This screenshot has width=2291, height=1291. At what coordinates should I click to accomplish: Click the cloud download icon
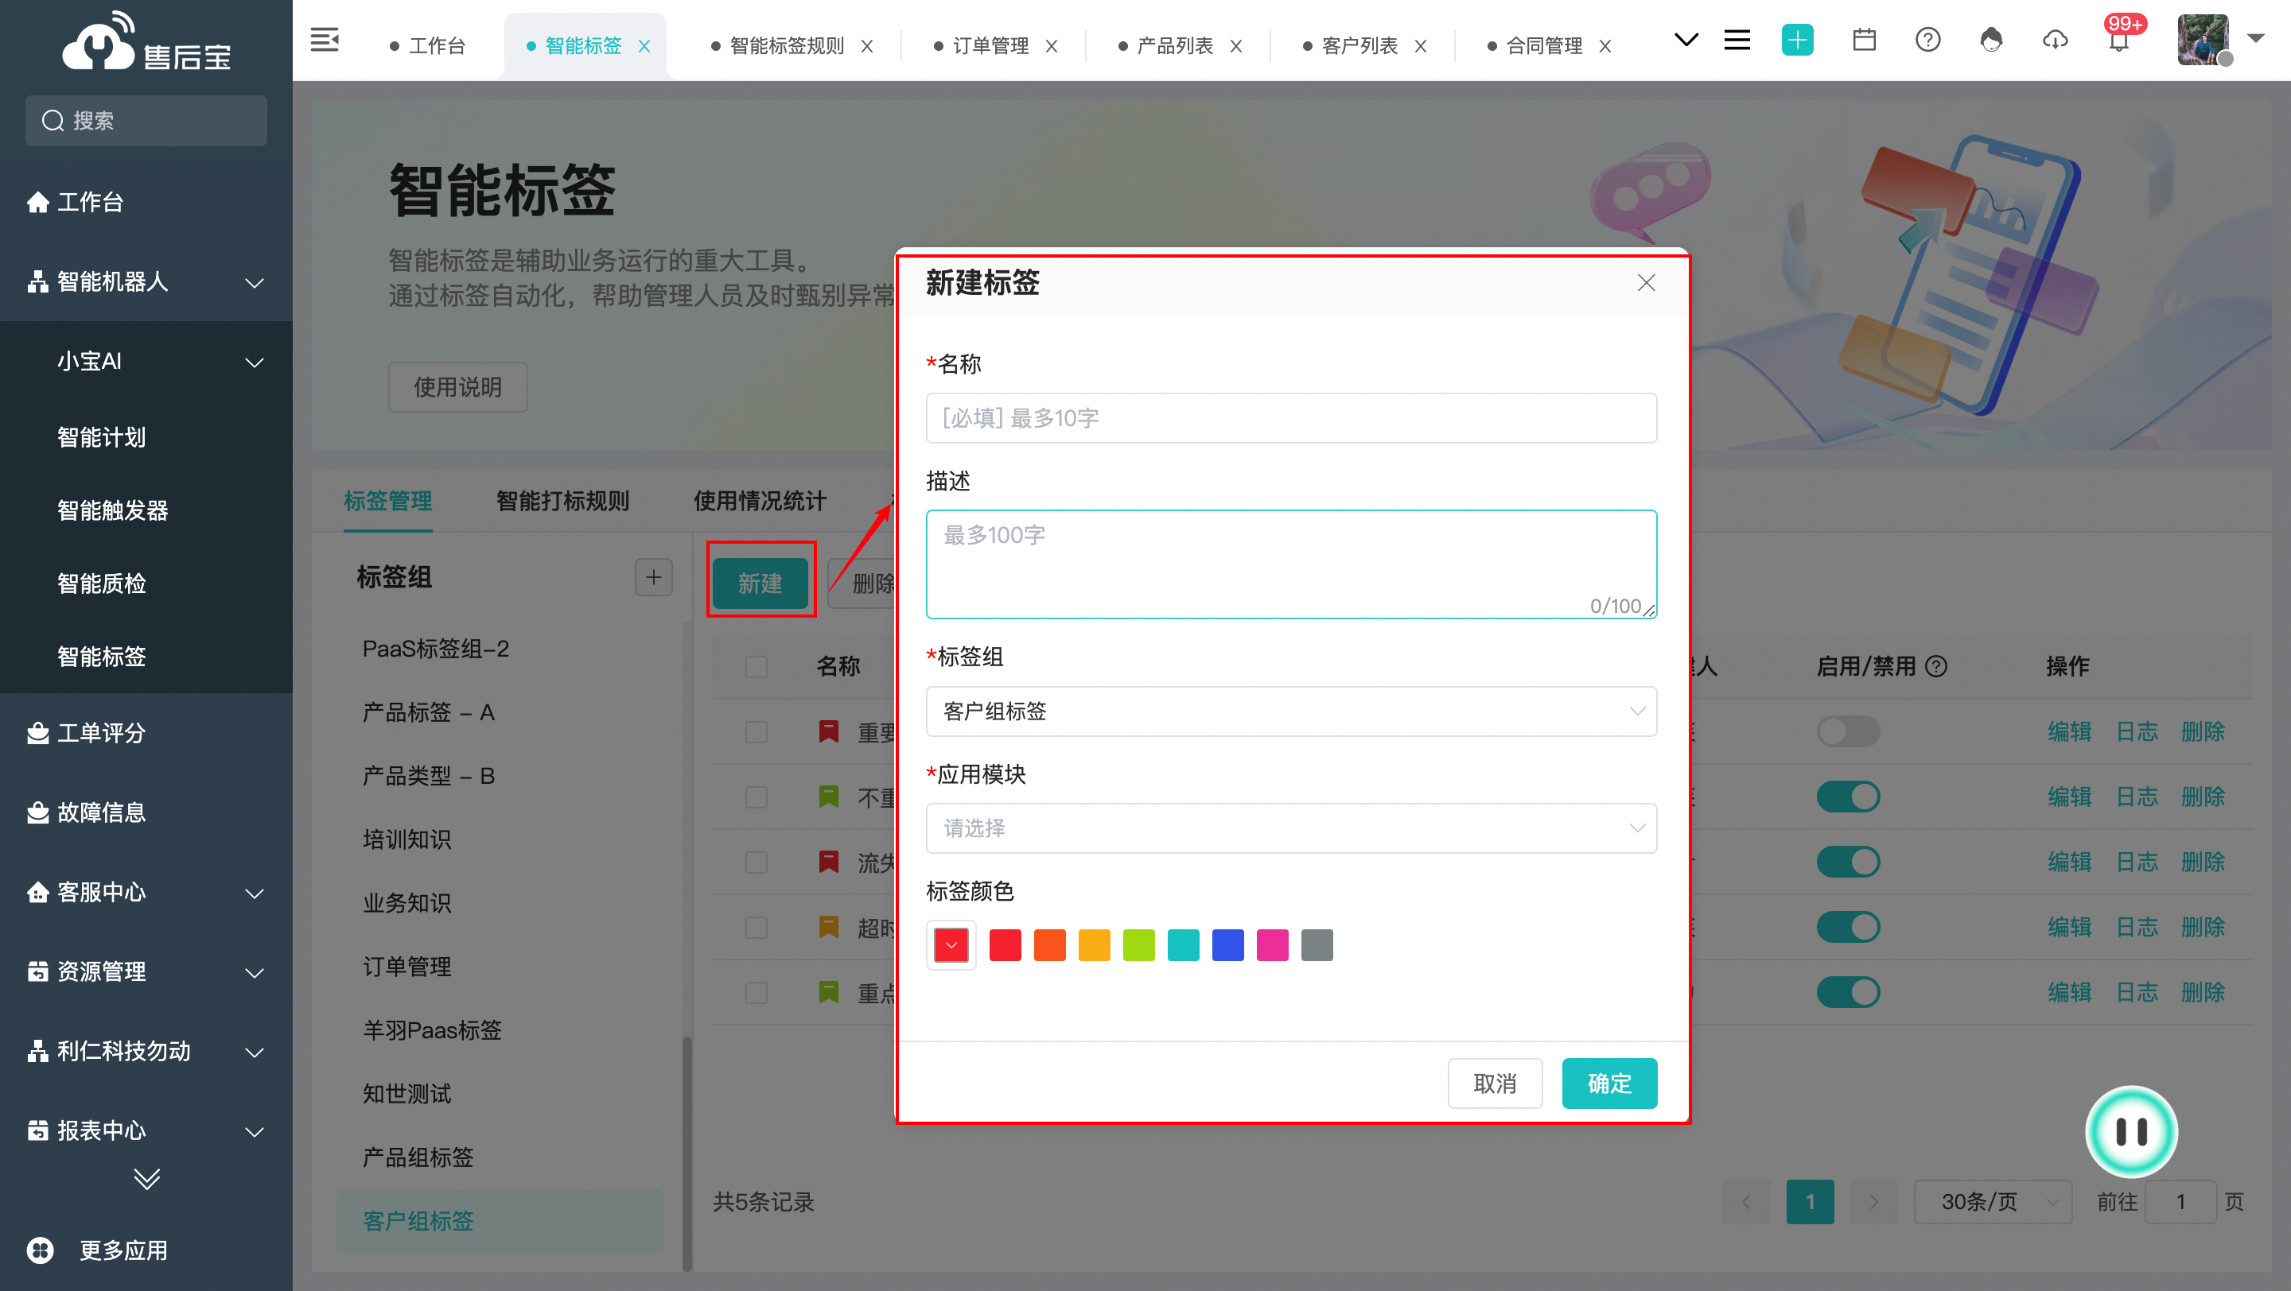pos(2055,40)
